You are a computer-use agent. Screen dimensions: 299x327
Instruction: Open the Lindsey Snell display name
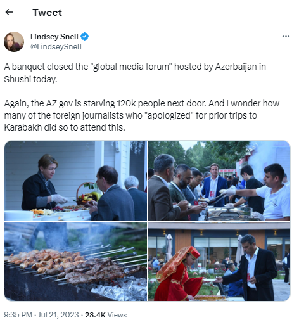tap(54, 37)
